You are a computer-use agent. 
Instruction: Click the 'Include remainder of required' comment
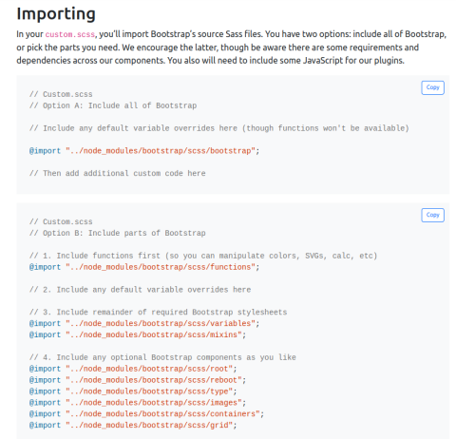pos(159,312)
